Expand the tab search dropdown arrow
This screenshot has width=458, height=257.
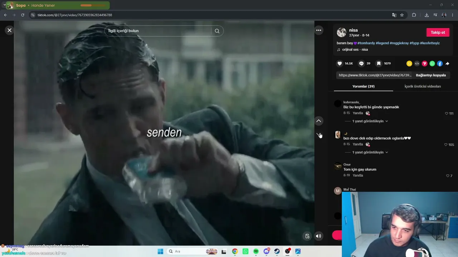tap(4, 5)
